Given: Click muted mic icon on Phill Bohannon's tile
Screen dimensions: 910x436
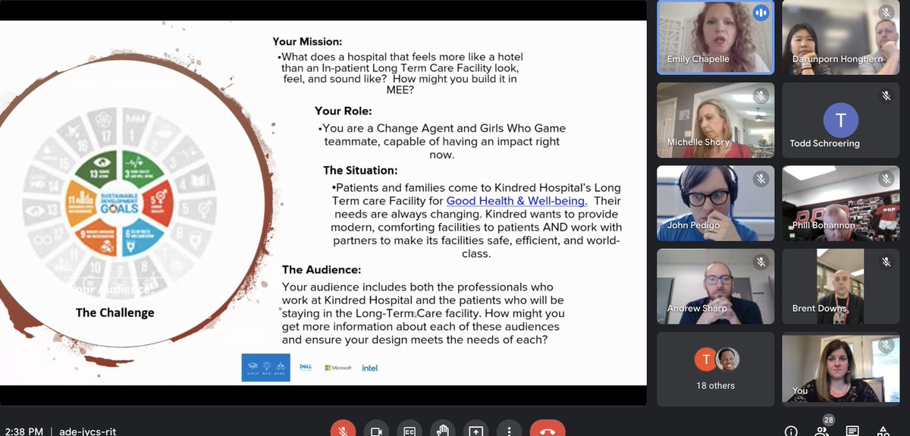Looking at the screenshot, I should 886,179.
